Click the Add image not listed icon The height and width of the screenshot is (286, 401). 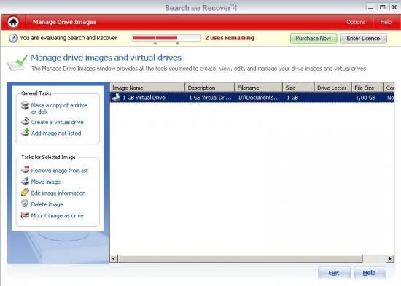pyautogui.click(x=25, y=133)
